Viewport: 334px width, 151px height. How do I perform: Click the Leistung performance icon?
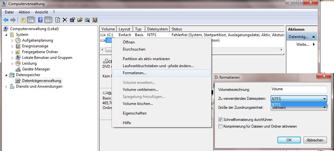click(18, 63)
